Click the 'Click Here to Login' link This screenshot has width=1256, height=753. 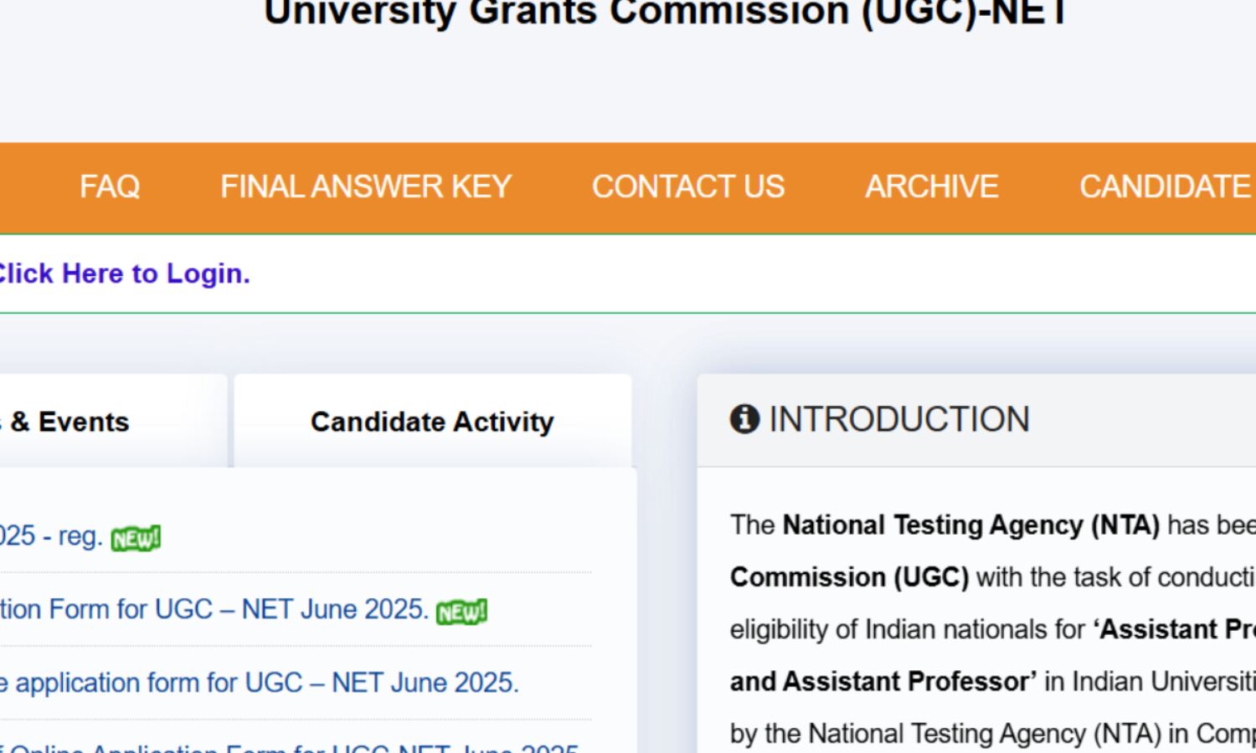(123, 274)
